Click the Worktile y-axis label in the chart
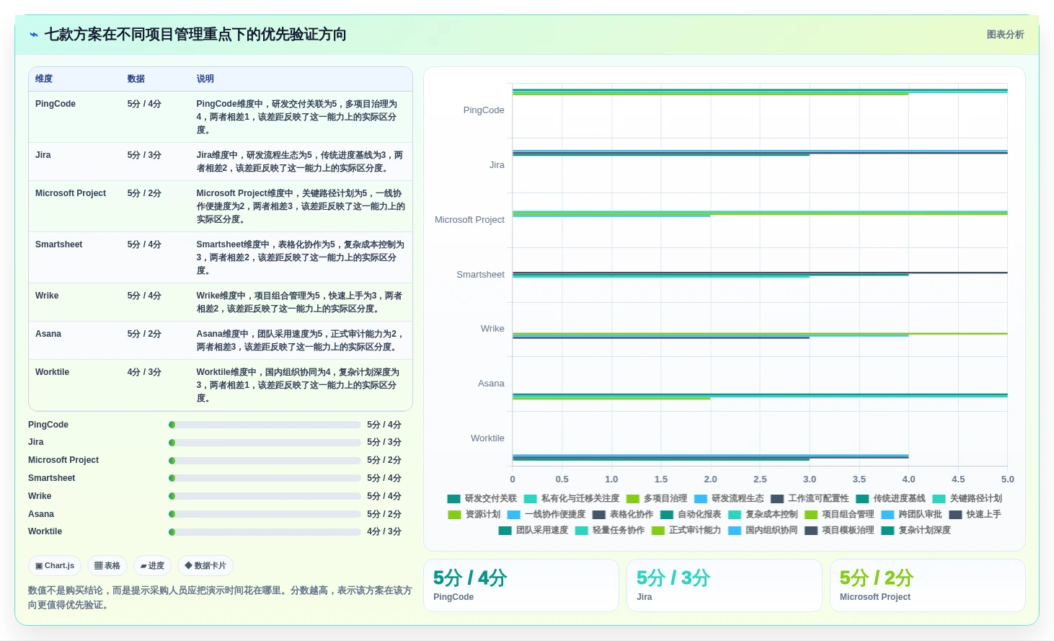Image resolution: width=1054 pixels, height=641 pixels. [x=488, y=438]
